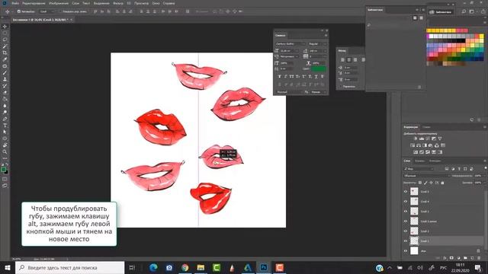Click the green text color swatch

coord(319,68)
